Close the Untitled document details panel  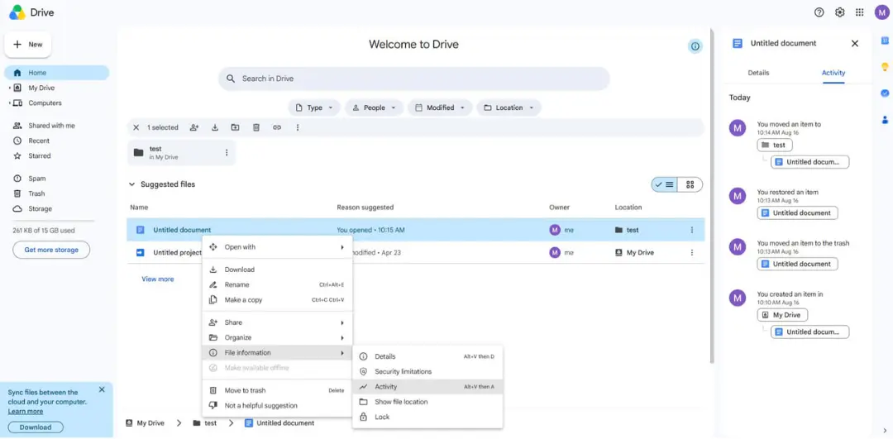pyautogui.click(x=854, y=43)
